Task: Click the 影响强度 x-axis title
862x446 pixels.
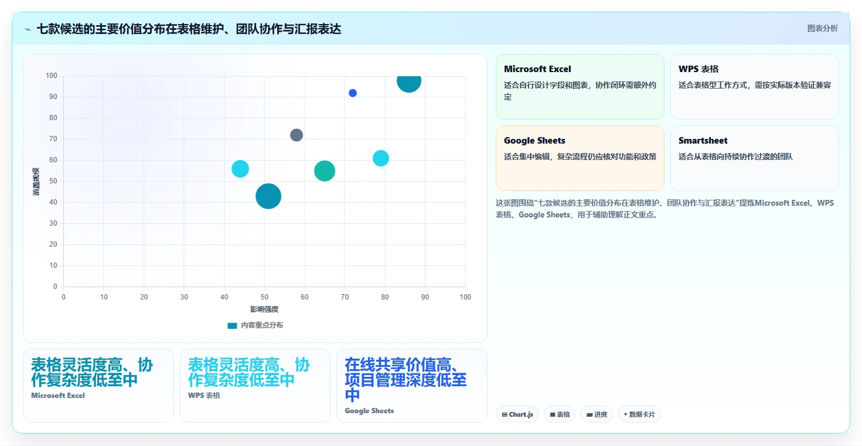Action: coord(264,309)
